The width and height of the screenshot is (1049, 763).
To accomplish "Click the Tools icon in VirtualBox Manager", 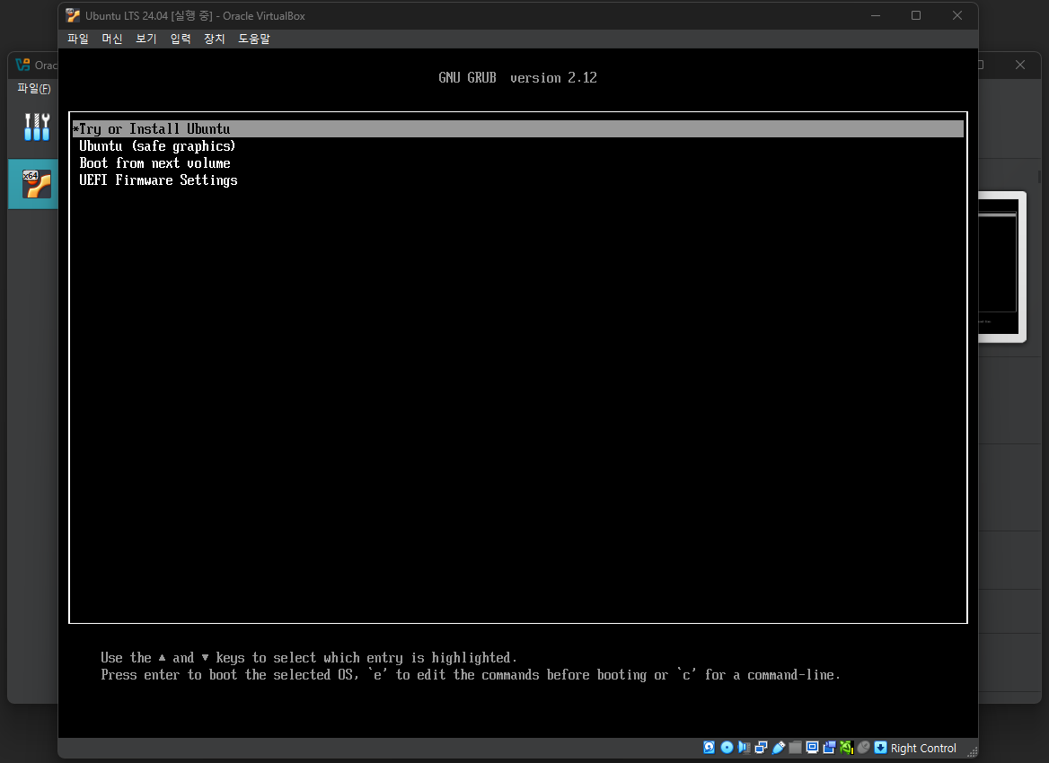I will click(x=37, y=127).
